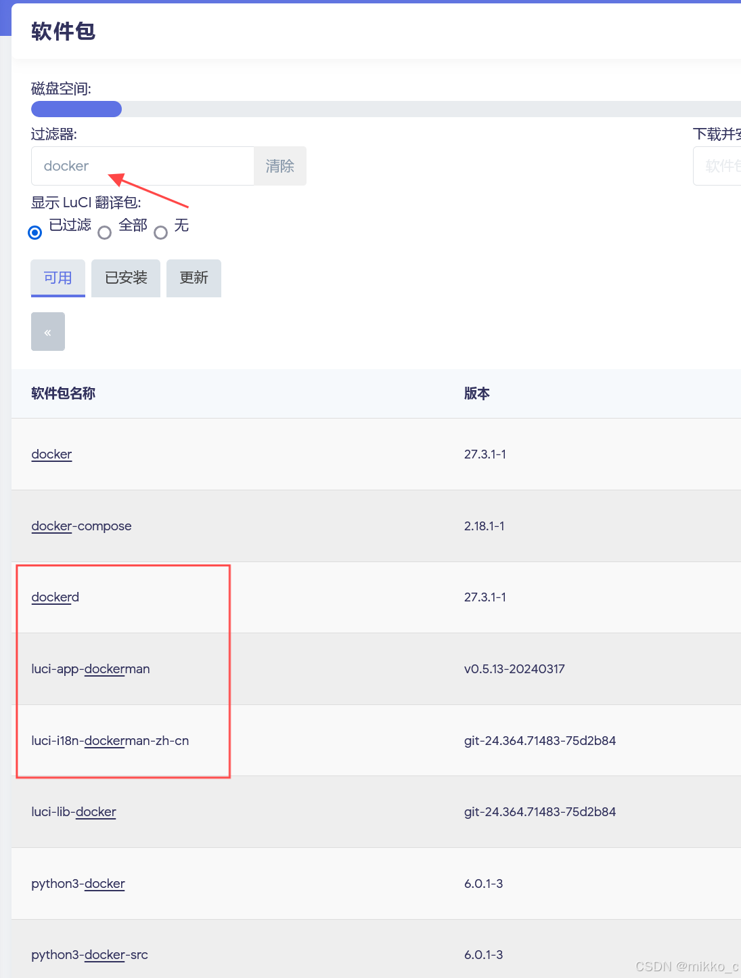Click docker version 27.3.1-1

coord(485,454)
